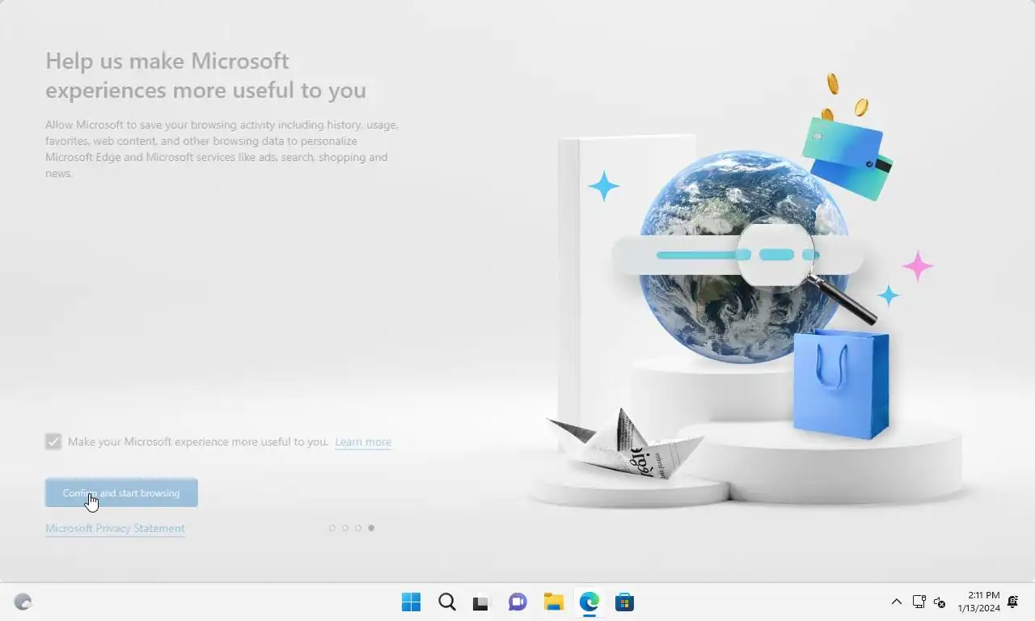
Task: Click Microsoft Edge taskbar icon
Action: pyautogui.click(x=589, y=602)
